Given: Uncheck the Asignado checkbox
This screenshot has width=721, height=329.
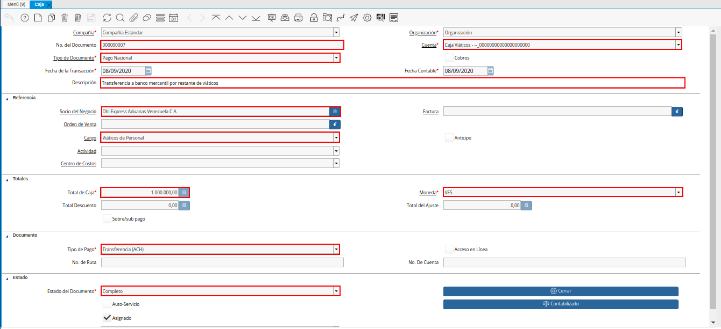Looking at the screenshot, I should (x=107, y=318).
